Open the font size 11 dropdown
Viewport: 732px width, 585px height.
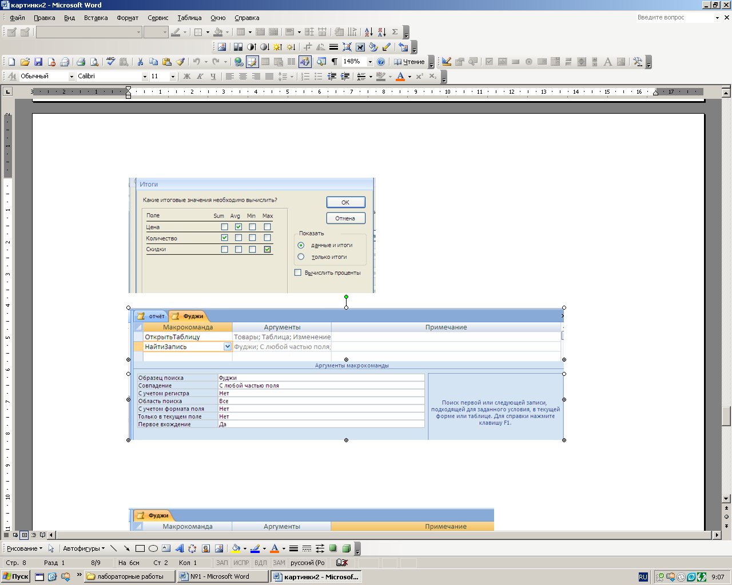[173, 76]
